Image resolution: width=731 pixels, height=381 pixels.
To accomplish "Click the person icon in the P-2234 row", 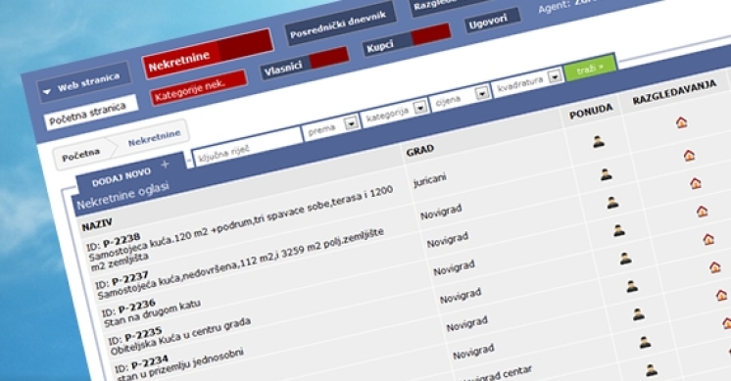I will (x=625, y=259).
